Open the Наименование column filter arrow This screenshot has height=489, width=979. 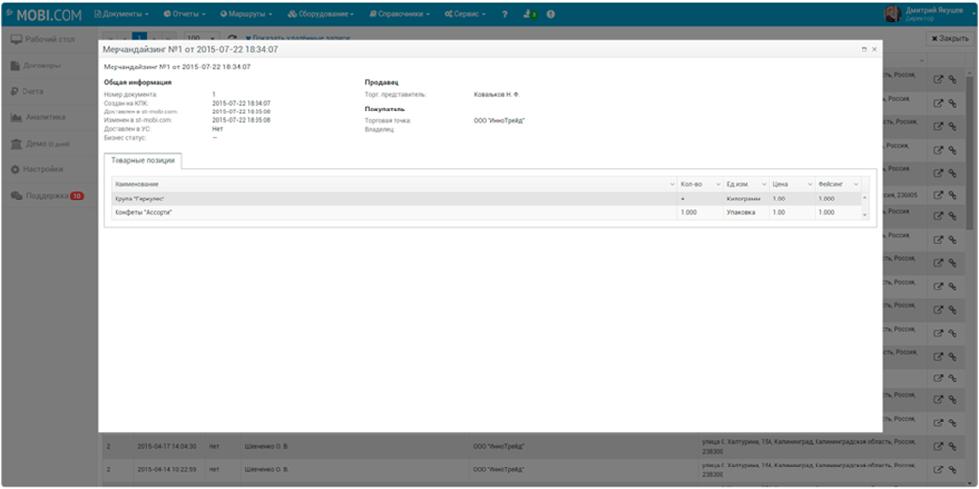coord(670,184)
